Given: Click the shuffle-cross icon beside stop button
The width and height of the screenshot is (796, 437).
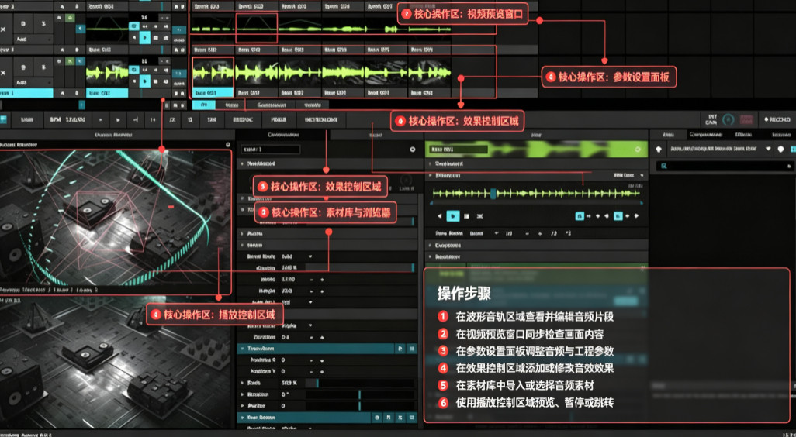Looking at the screenshot, I should pyautogui.click(x=479, y=216).
